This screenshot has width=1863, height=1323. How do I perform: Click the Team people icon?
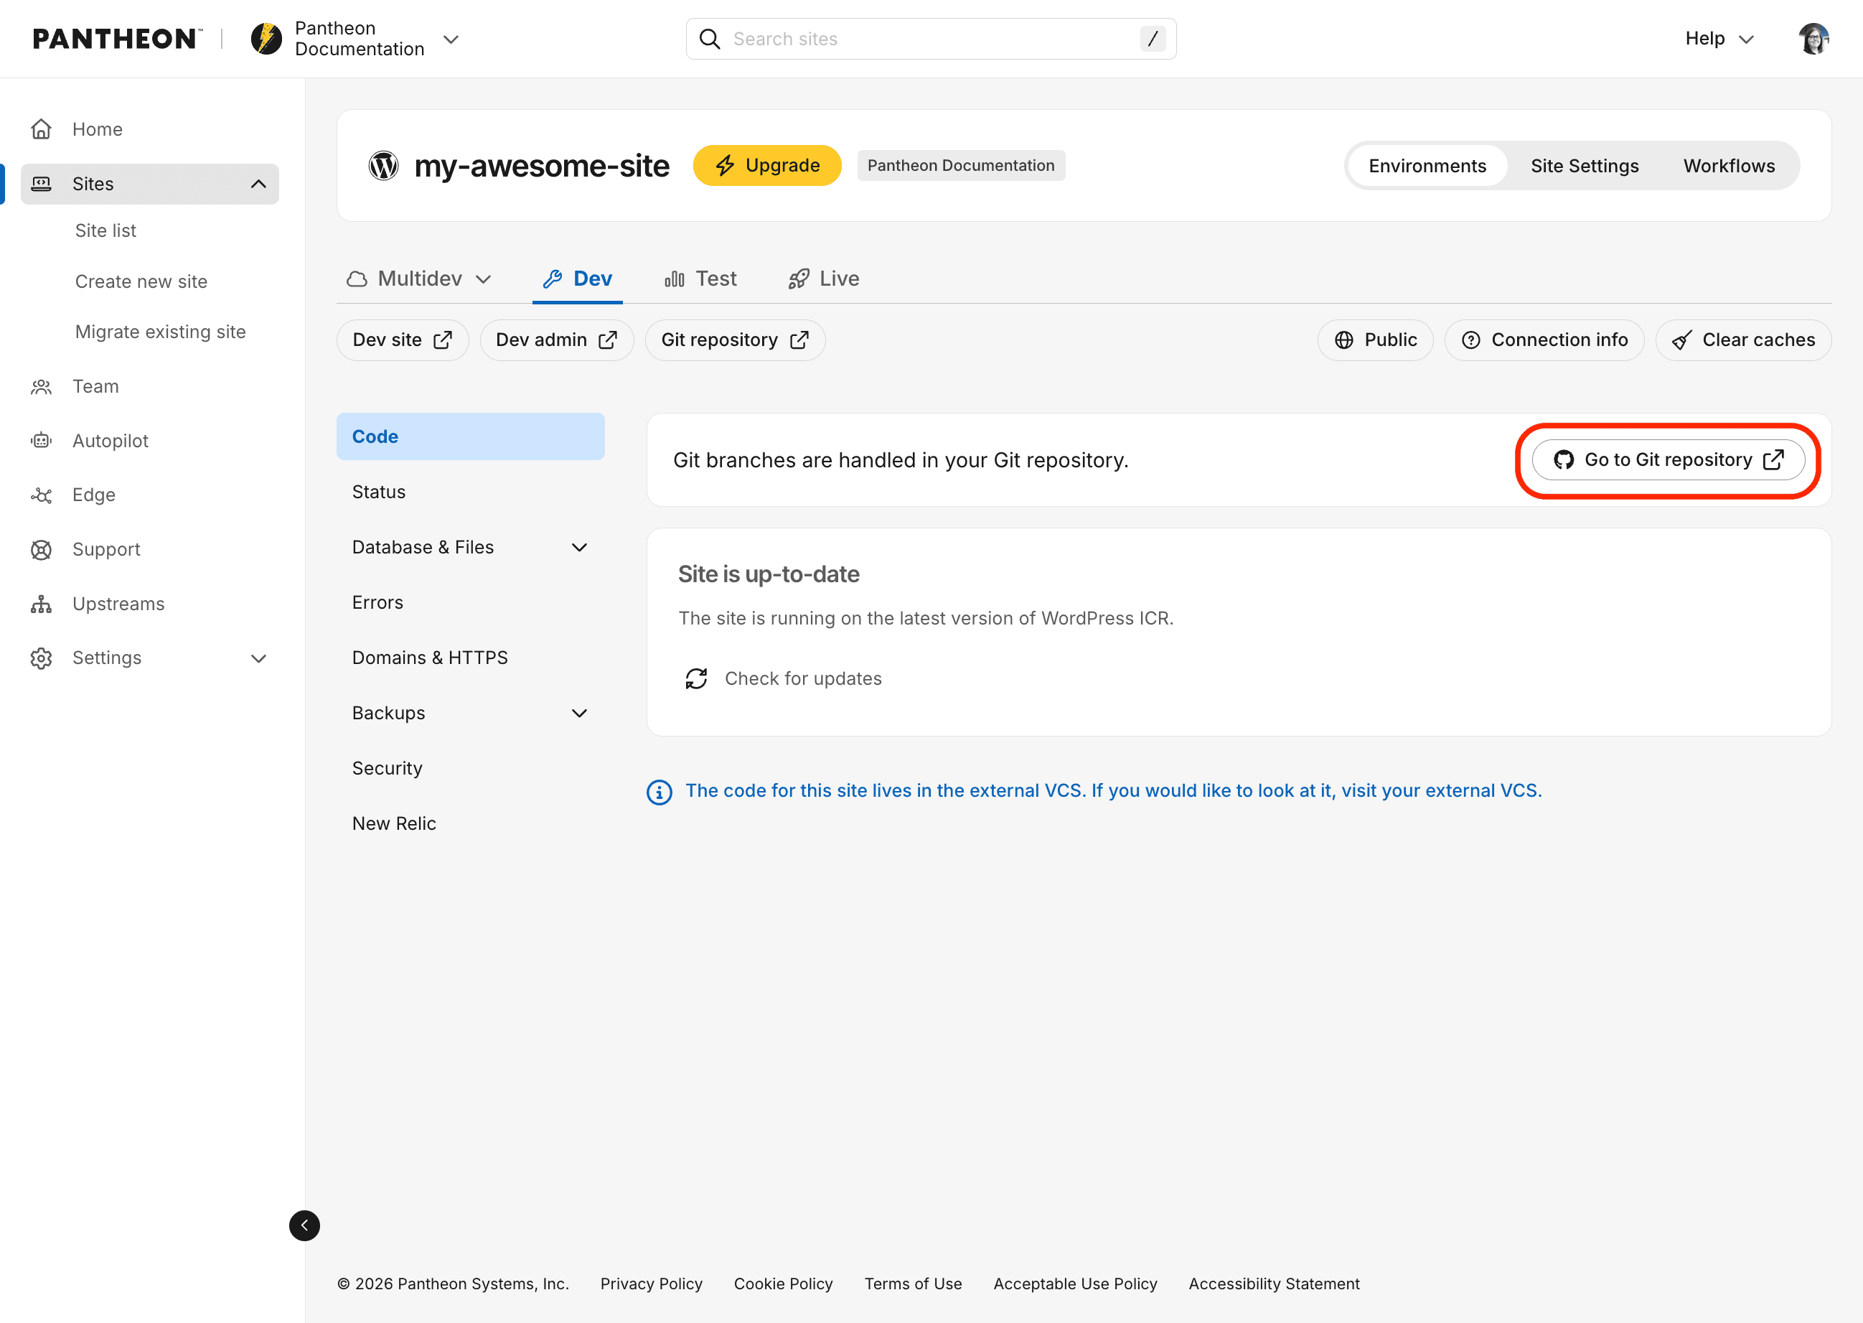click(x=42, y=387)
